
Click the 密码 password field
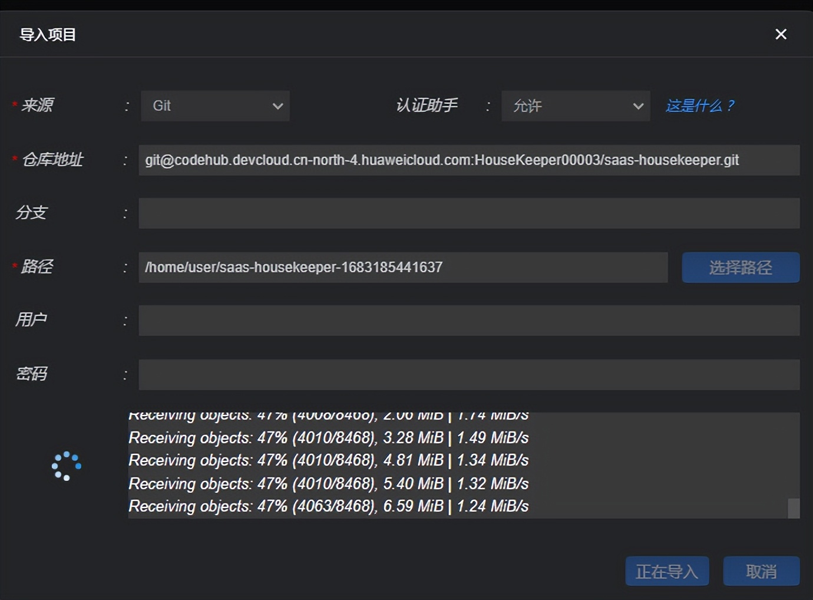(x=468, y=375)
